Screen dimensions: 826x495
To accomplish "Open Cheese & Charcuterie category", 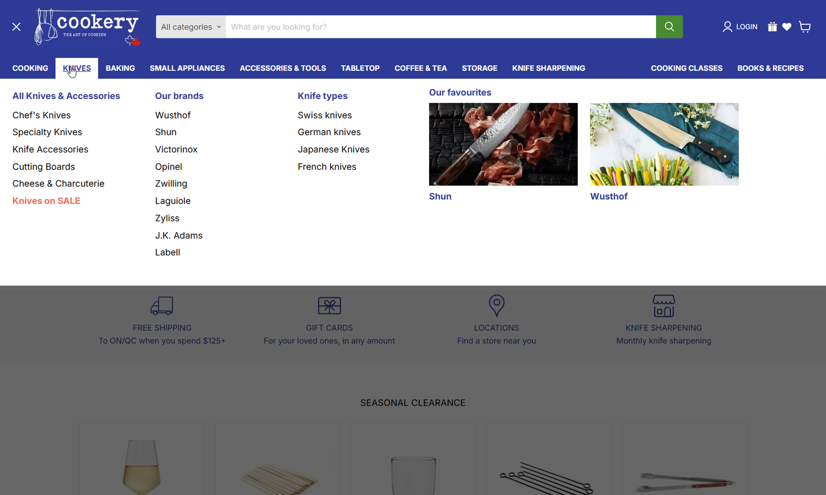I will click(x=58, y=184).
